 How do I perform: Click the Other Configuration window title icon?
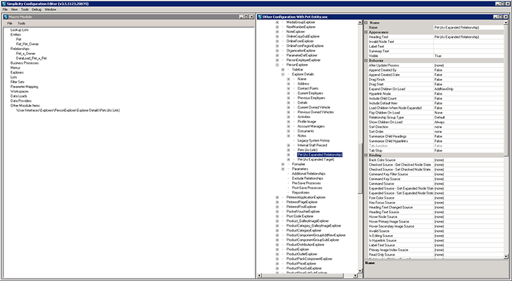tap(260, 17)
